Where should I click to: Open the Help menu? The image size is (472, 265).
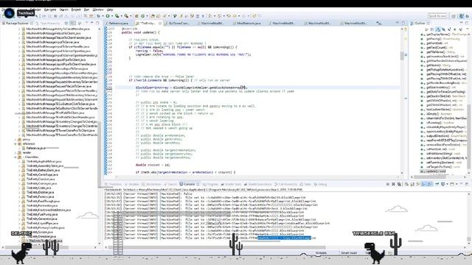pyautogui.click(x=110, y=10)
